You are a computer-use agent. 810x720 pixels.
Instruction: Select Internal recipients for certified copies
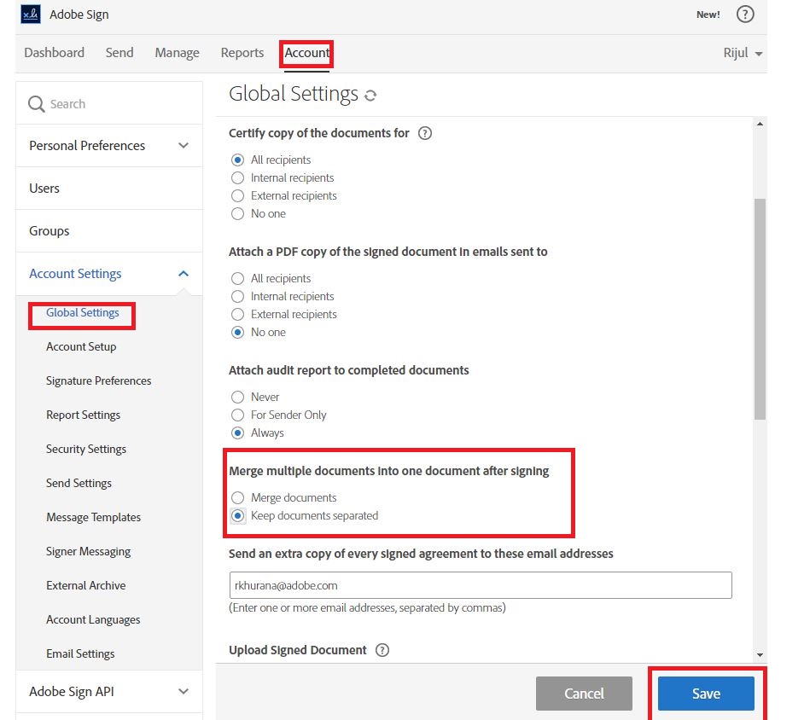point(237,177)
